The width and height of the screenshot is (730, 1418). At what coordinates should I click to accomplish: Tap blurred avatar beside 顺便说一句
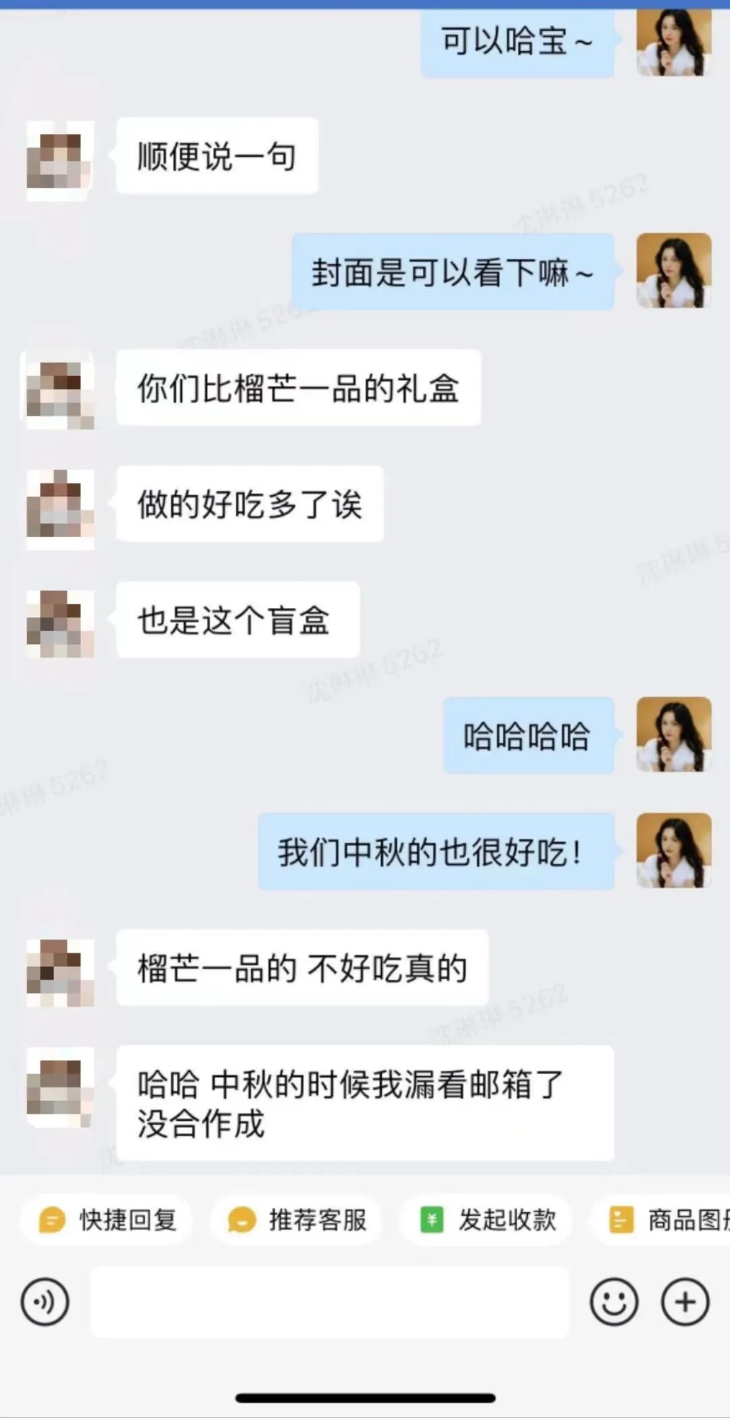click(59, 160)
